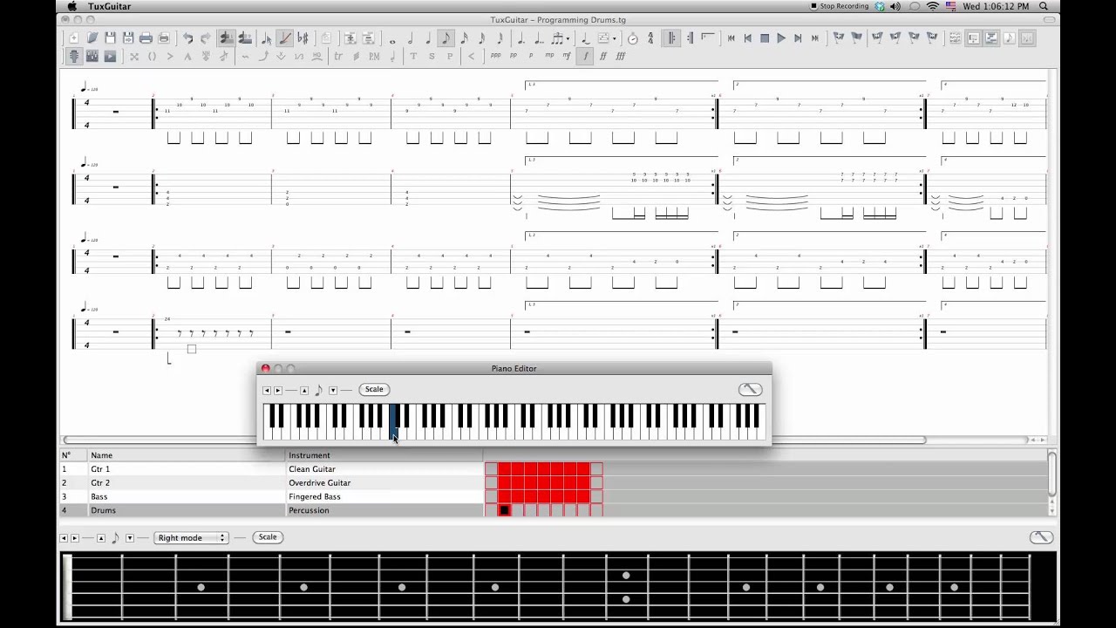
Task: Click the Instrument column header
Action: [384, 455]
